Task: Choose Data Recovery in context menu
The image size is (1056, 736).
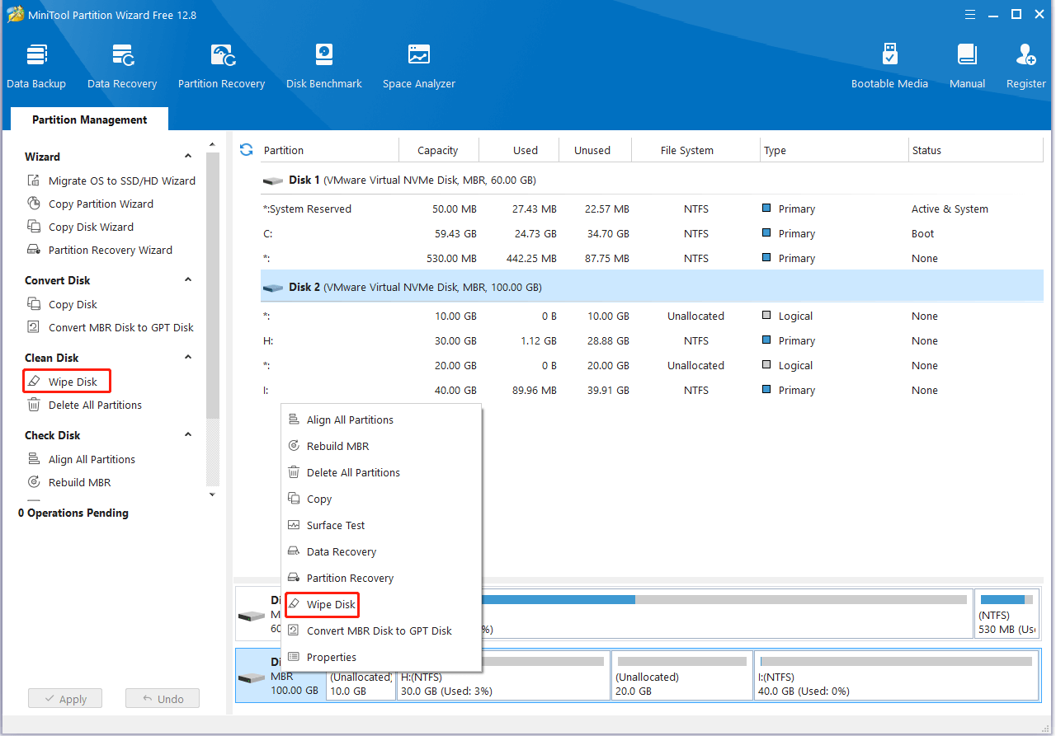Action: click(381, 551)
